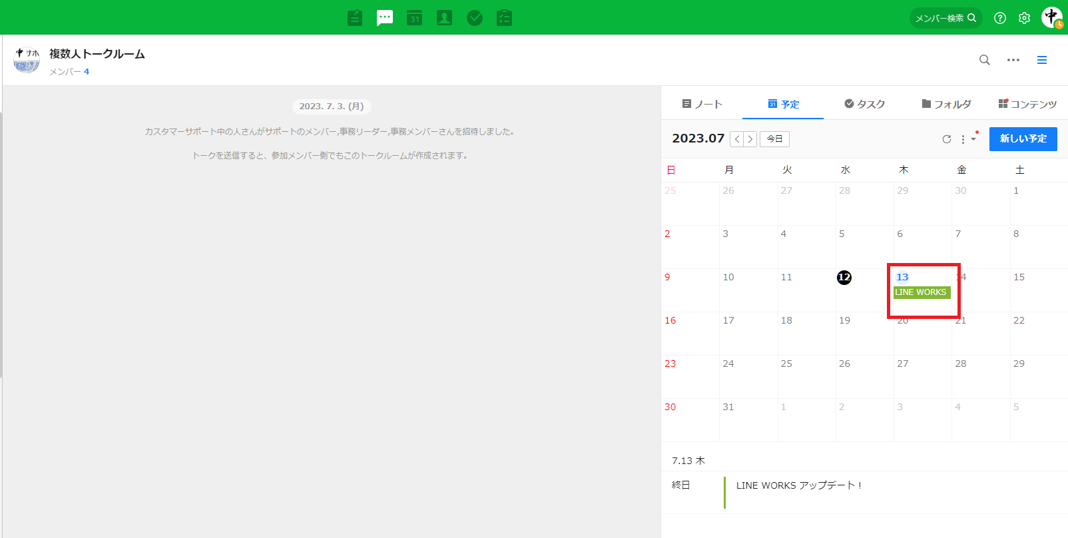Open the three-dot more menu in room header
The image size is (1068, 538).
[x=1013, y=60]
